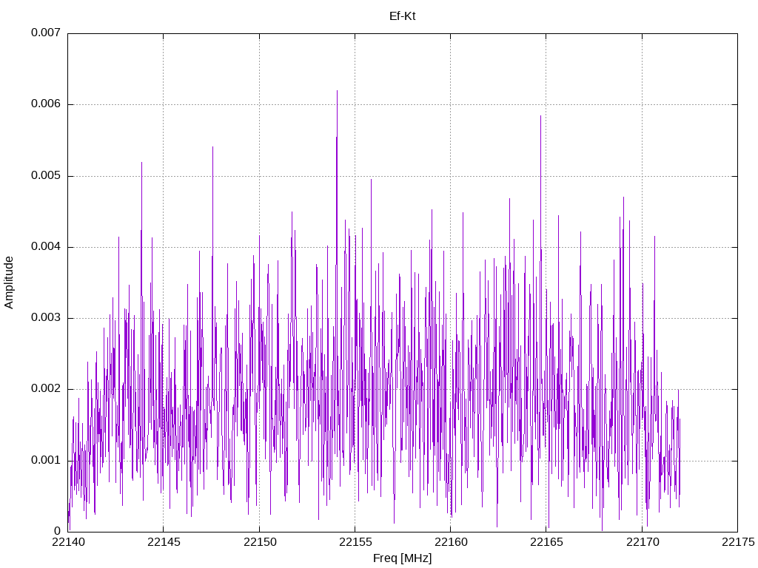Click the tallest spectrum peak near 22154 MHz
The height and width of the screenshot is (568, 758).
pos(337,91)
